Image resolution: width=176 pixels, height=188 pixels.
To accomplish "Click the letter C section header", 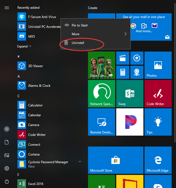I will [18, 96].
